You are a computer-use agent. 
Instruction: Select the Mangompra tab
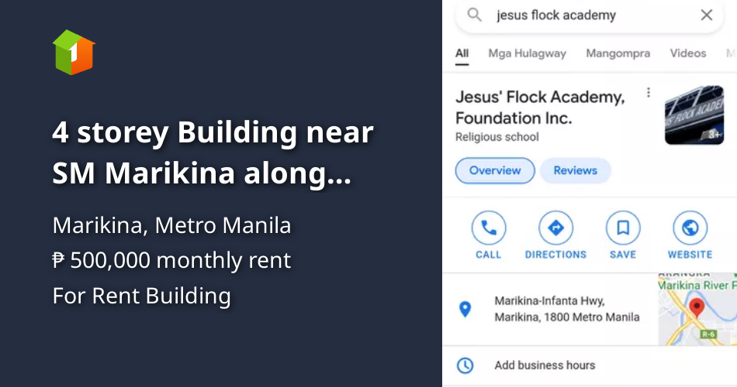[618, 53]
